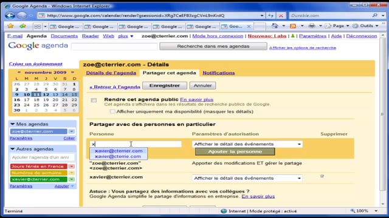This screenshot has height=218, width=389.
Task: Click the Print icon in toolbar
Action: tap(312, 25)
